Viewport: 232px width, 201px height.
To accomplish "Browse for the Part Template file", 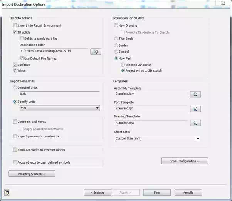I will [x=195, y=109].
